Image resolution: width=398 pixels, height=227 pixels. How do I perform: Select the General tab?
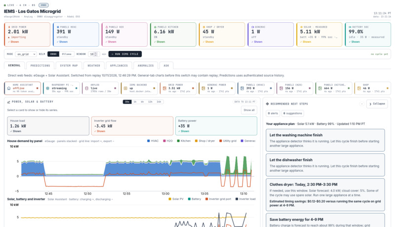[x=14, y=66]
